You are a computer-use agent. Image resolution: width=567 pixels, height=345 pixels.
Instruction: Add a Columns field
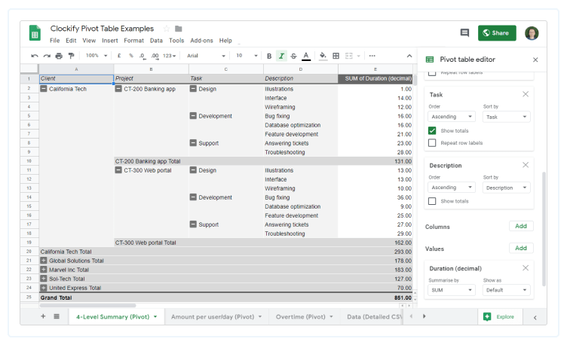tap(521, 226)
